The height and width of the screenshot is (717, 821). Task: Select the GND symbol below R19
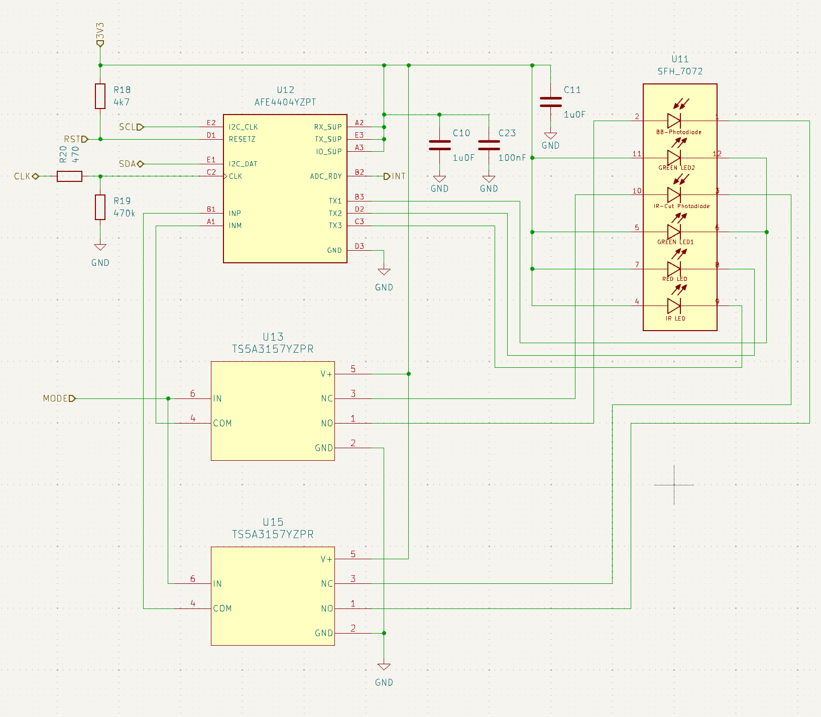[x=99, y=246]
